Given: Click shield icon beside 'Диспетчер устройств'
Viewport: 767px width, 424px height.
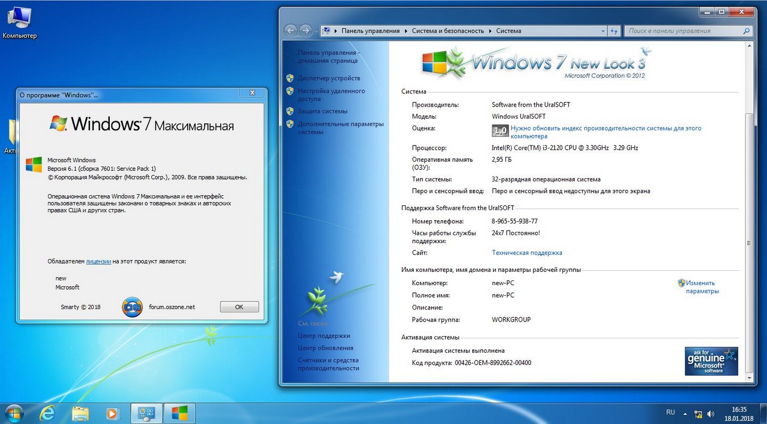Looking at the screenshot, I should point(290,78).
